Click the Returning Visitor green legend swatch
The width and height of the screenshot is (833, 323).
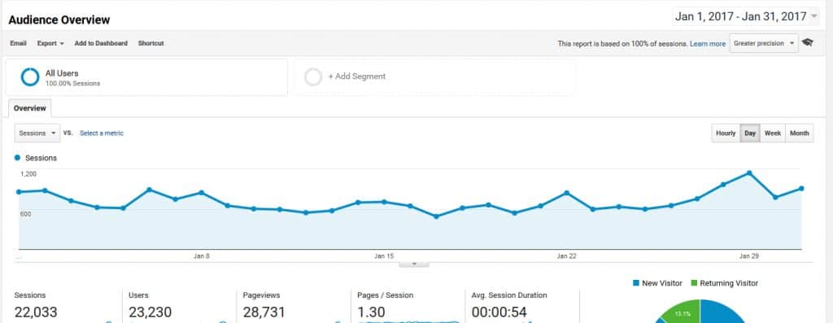(x=694, y=283)
